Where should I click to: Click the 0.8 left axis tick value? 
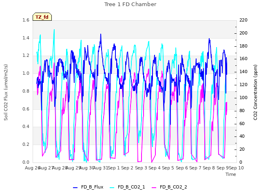[26, 91]
